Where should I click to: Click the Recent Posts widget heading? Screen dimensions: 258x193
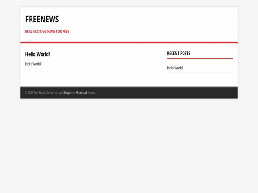click(179, 53)
